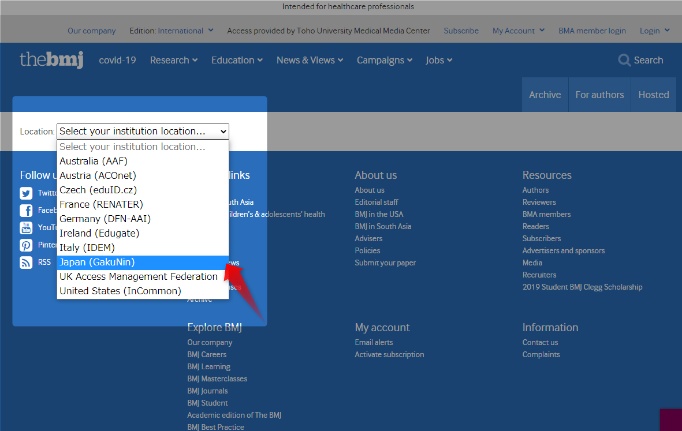Click the BMA member login link
The image size is (682, 431).
(592, 31)
